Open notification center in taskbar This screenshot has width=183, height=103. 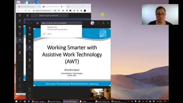click(x=165, y=101)
